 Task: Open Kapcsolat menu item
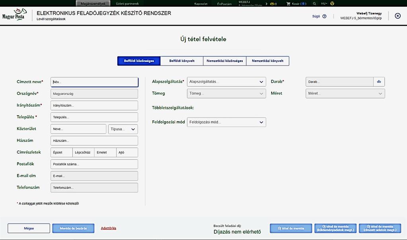201,4
